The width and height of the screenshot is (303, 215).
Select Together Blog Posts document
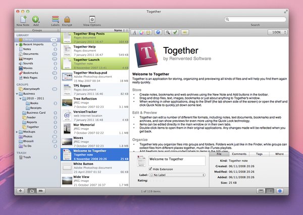pyautogui.click(x=95, y=38)
